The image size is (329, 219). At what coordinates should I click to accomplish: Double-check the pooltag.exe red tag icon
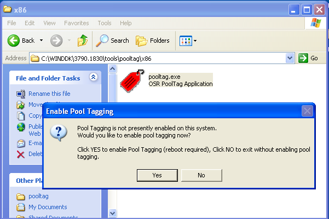[x=132, y=81]
